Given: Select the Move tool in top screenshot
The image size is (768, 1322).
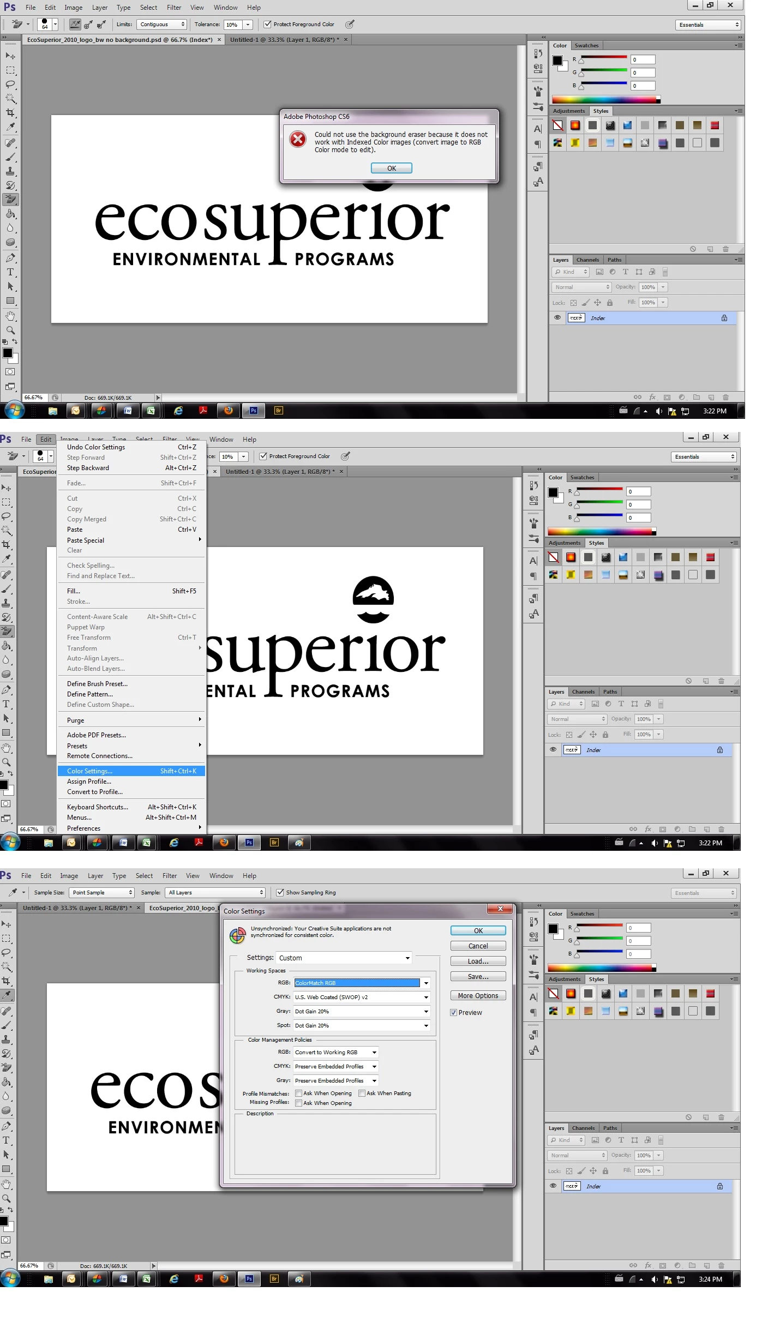Looking at the screenshot, I should 10,56.
